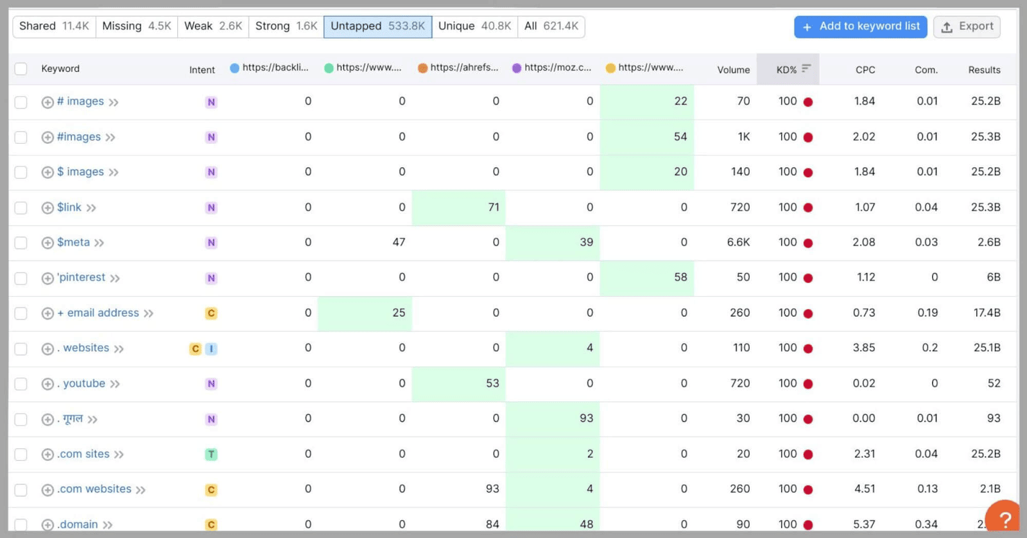Expand the double chevron next to '$ images'
Image resolution: width=1027 pixels, height=538 pixels.
114,173
